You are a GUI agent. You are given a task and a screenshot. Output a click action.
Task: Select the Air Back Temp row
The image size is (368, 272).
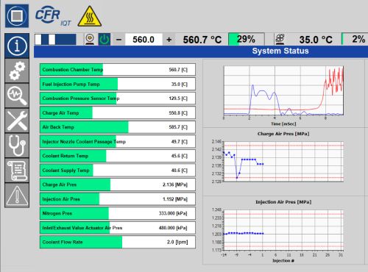pos(118,127)
